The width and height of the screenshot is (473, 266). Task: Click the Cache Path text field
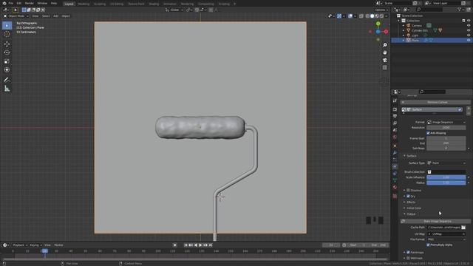click(x=443, y=228)
